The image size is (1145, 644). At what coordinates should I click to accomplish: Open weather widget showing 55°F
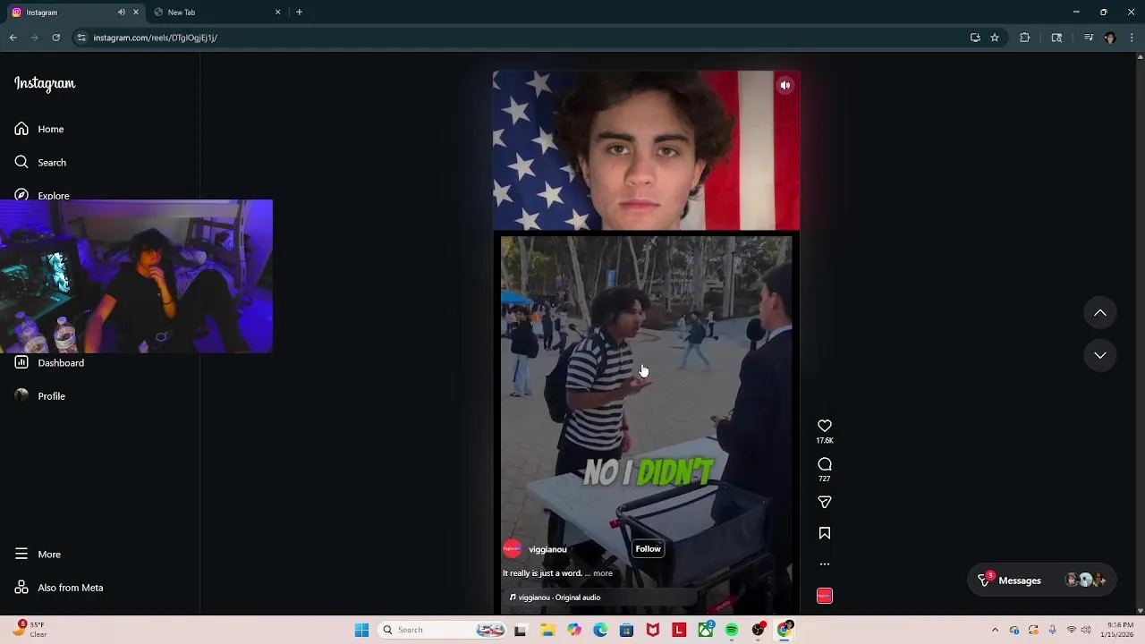pos(29,630)
